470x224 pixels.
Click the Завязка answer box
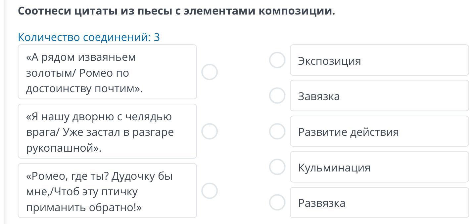point(379,96)
